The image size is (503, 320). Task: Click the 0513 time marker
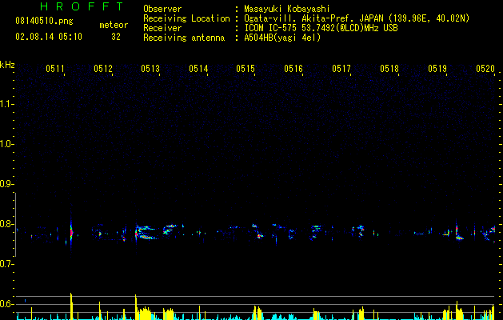(150, 68)
